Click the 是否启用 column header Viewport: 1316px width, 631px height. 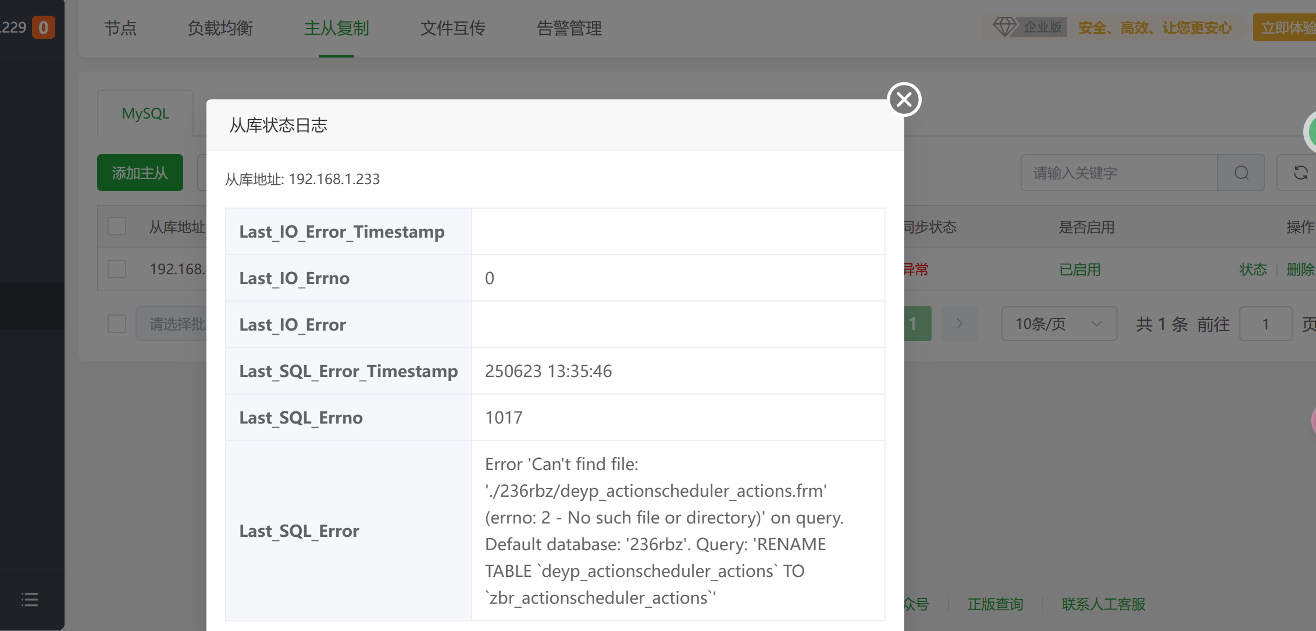click(1087, 227)
